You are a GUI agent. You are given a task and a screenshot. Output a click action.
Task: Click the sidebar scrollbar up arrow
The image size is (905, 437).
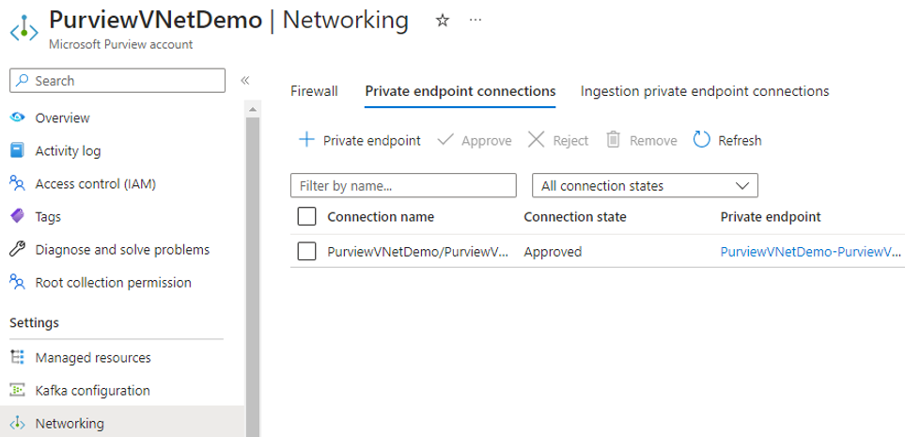pyautogui.click(x=253, y=109)
